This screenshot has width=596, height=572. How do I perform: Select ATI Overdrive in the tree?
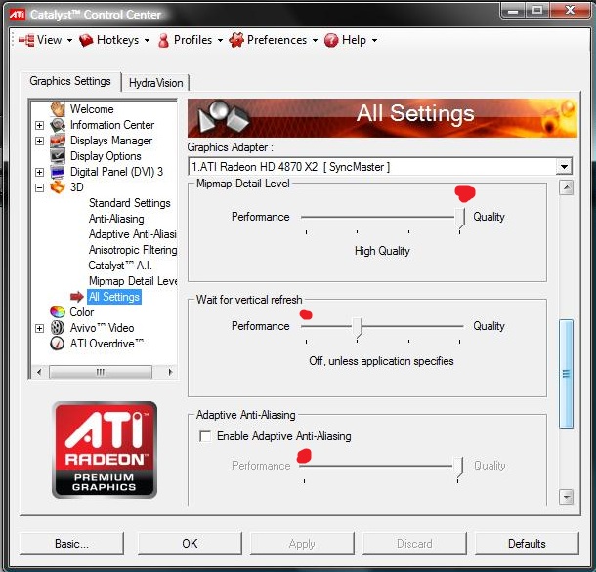pyautogui.click(x=106, y=344)
